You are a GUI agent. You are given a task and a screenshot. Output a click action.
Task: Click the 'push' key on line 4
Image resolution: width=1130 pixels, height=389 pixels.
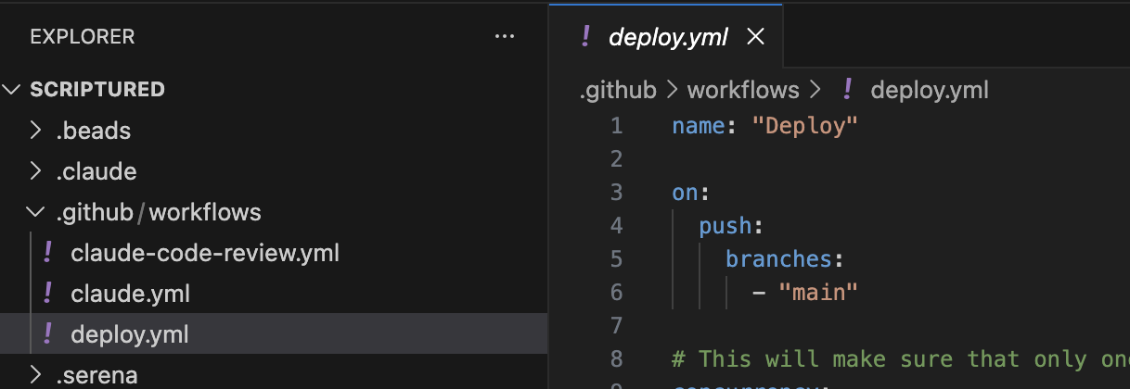pyautogui.click(x=726, y=225)
